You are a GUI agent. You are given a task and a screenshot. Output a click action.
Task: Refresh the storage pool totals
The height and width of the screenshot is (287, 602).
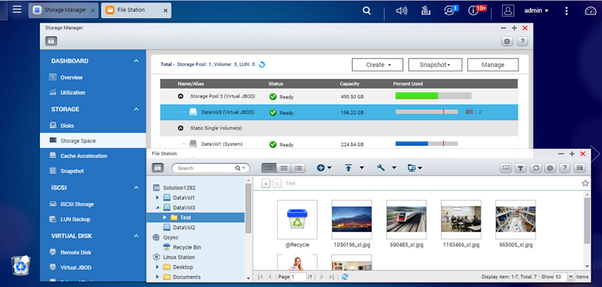click(x=262, y=65)
